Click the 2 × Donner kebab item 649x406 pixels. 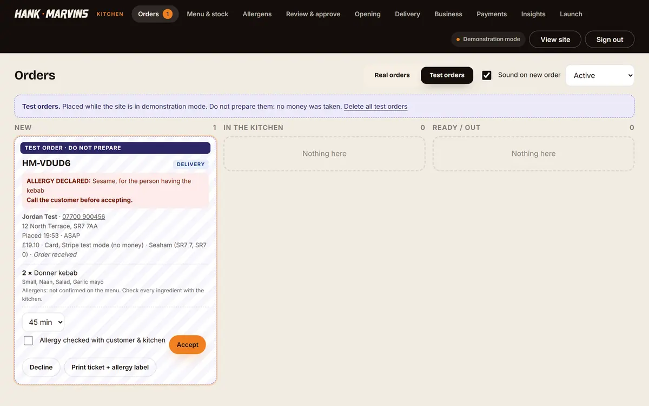50,273
